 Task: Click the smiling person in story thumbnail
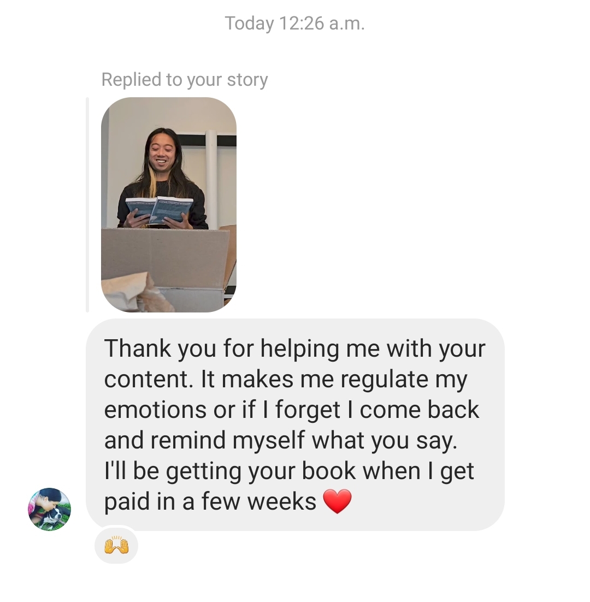pyautogui.click(x=162, y=179)
